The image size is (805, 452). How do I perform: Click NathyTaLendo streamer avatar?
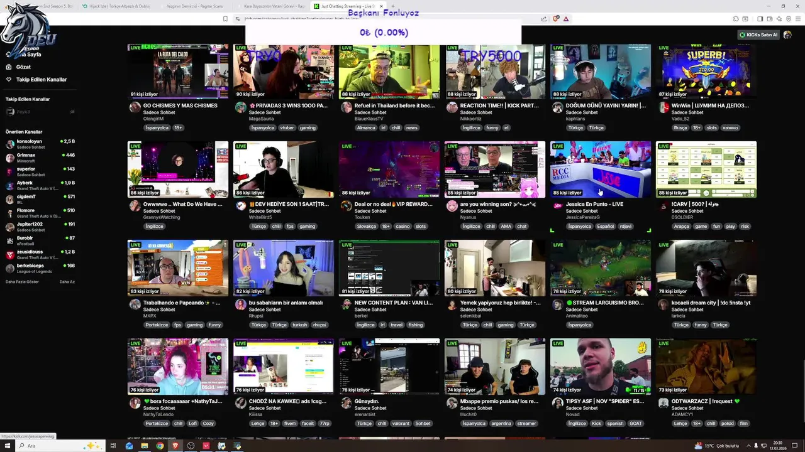tap(135, 403)
